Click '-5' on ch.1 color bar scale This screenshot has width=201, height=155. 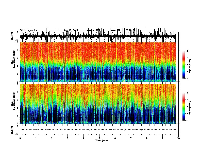[x=187, y=65]
